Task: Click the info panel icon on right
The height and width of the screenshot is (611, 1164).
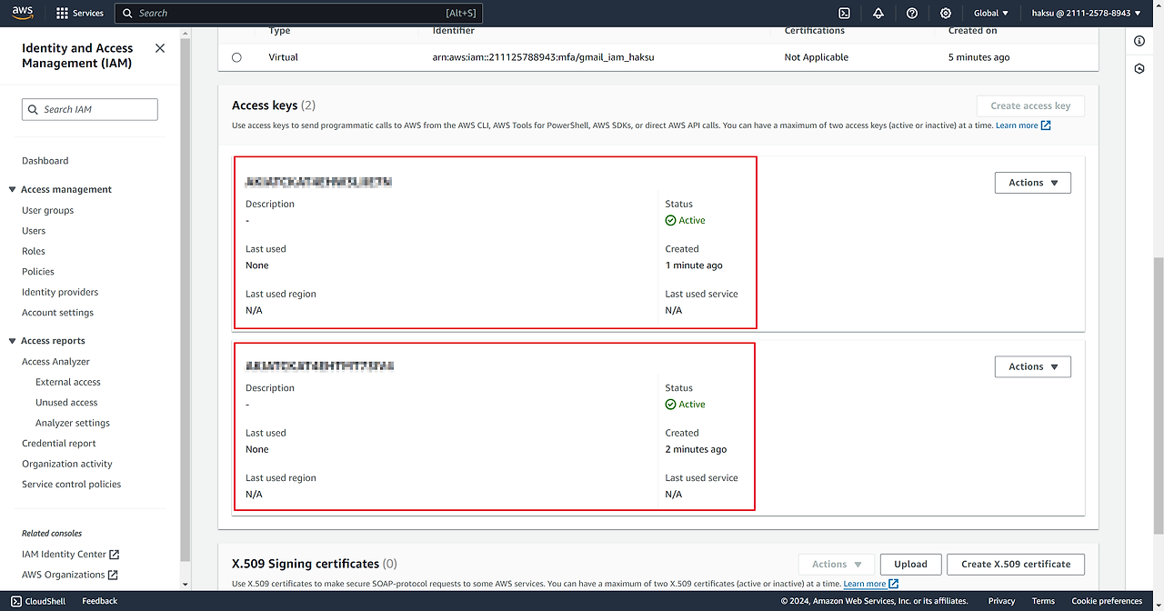Action: pyautogui.click(x=1139, y=42)
